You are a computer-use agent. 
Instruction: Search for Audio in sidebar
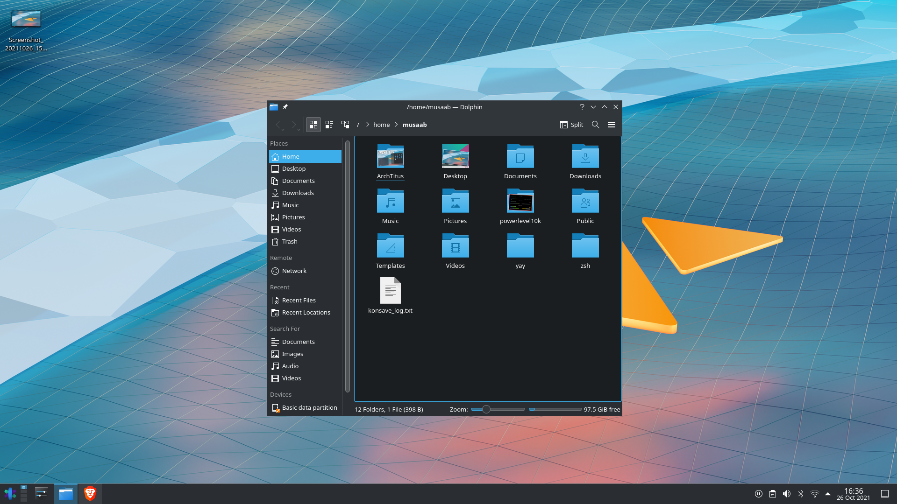[x=306, y=366]
